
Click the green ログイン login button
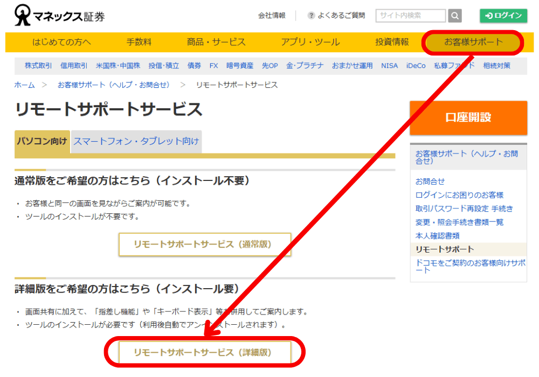click(x=503, y=16)
